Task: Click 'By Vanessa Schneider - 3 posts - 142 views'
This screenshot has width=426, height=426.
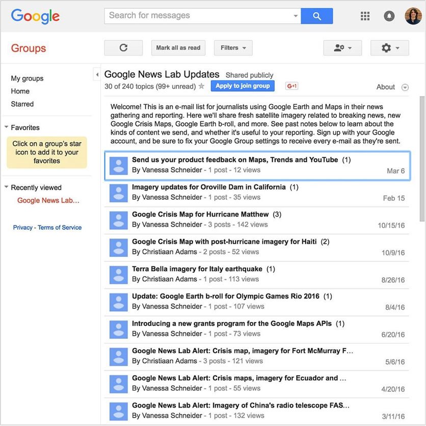Action: (x=200, y=225)
